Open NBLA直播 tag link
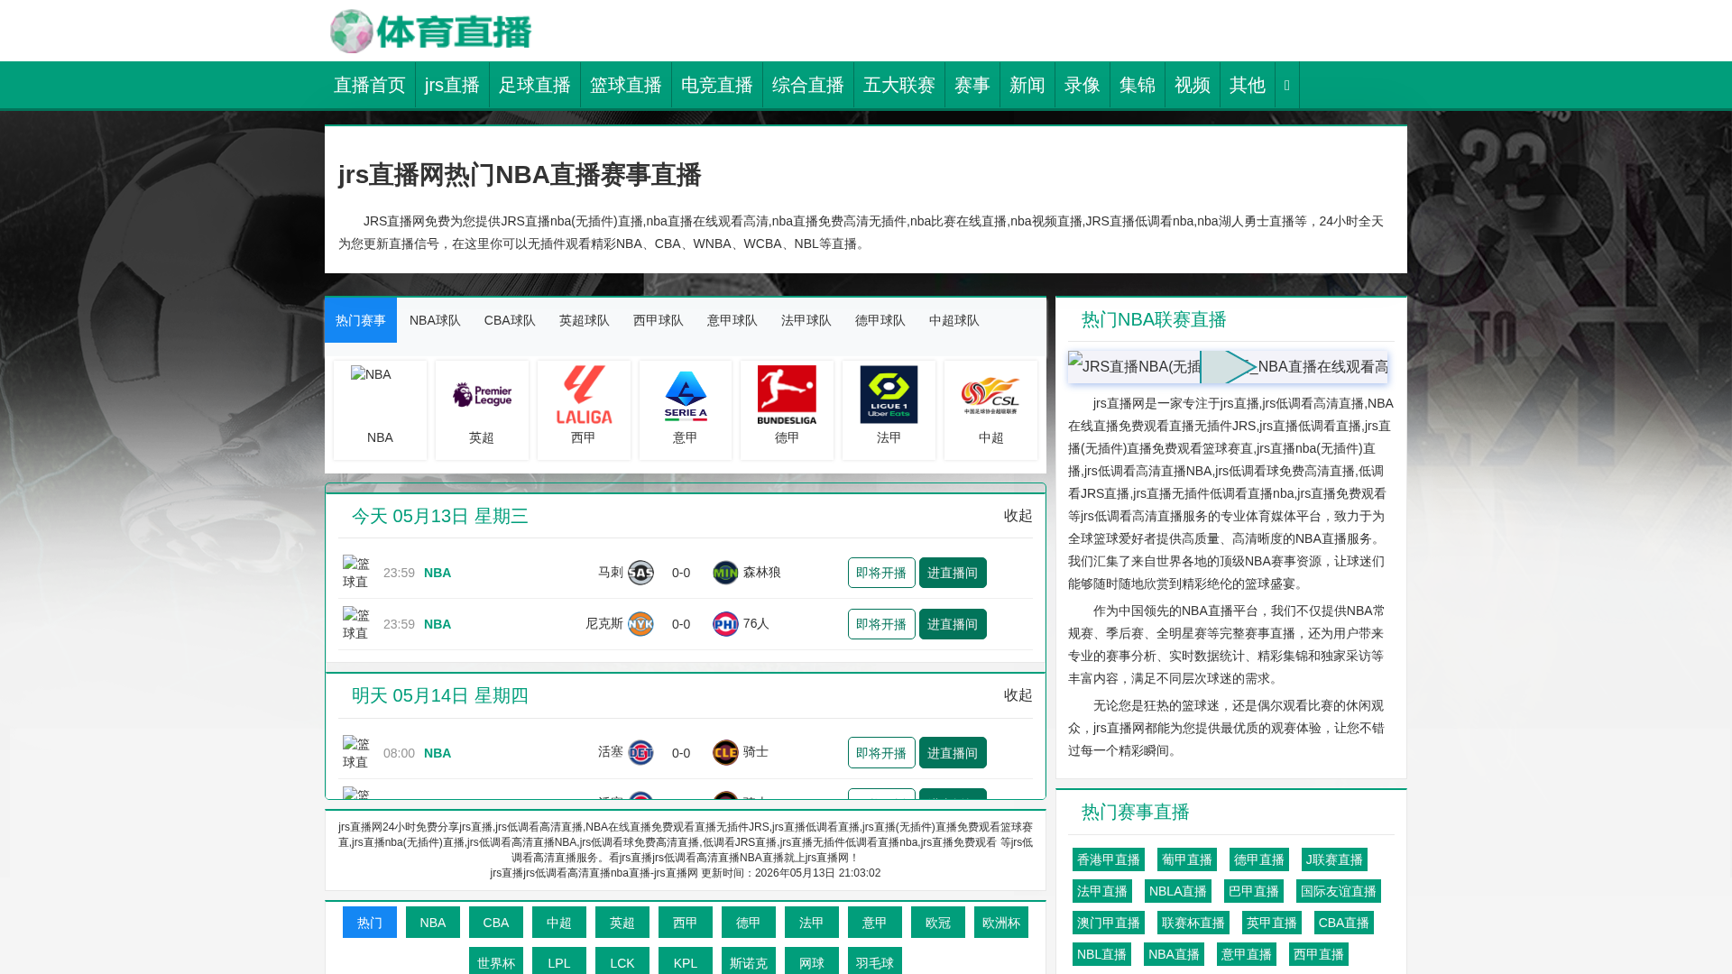Screen dimensions: 1732x974 [x=1178, y=891]
